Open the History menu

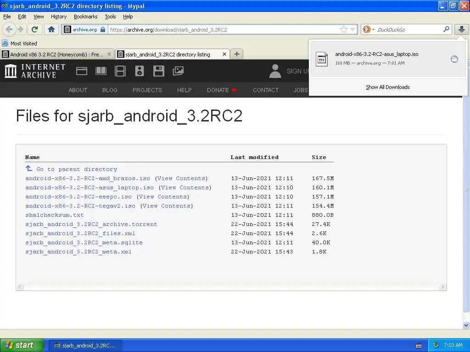tap(58, 16)
